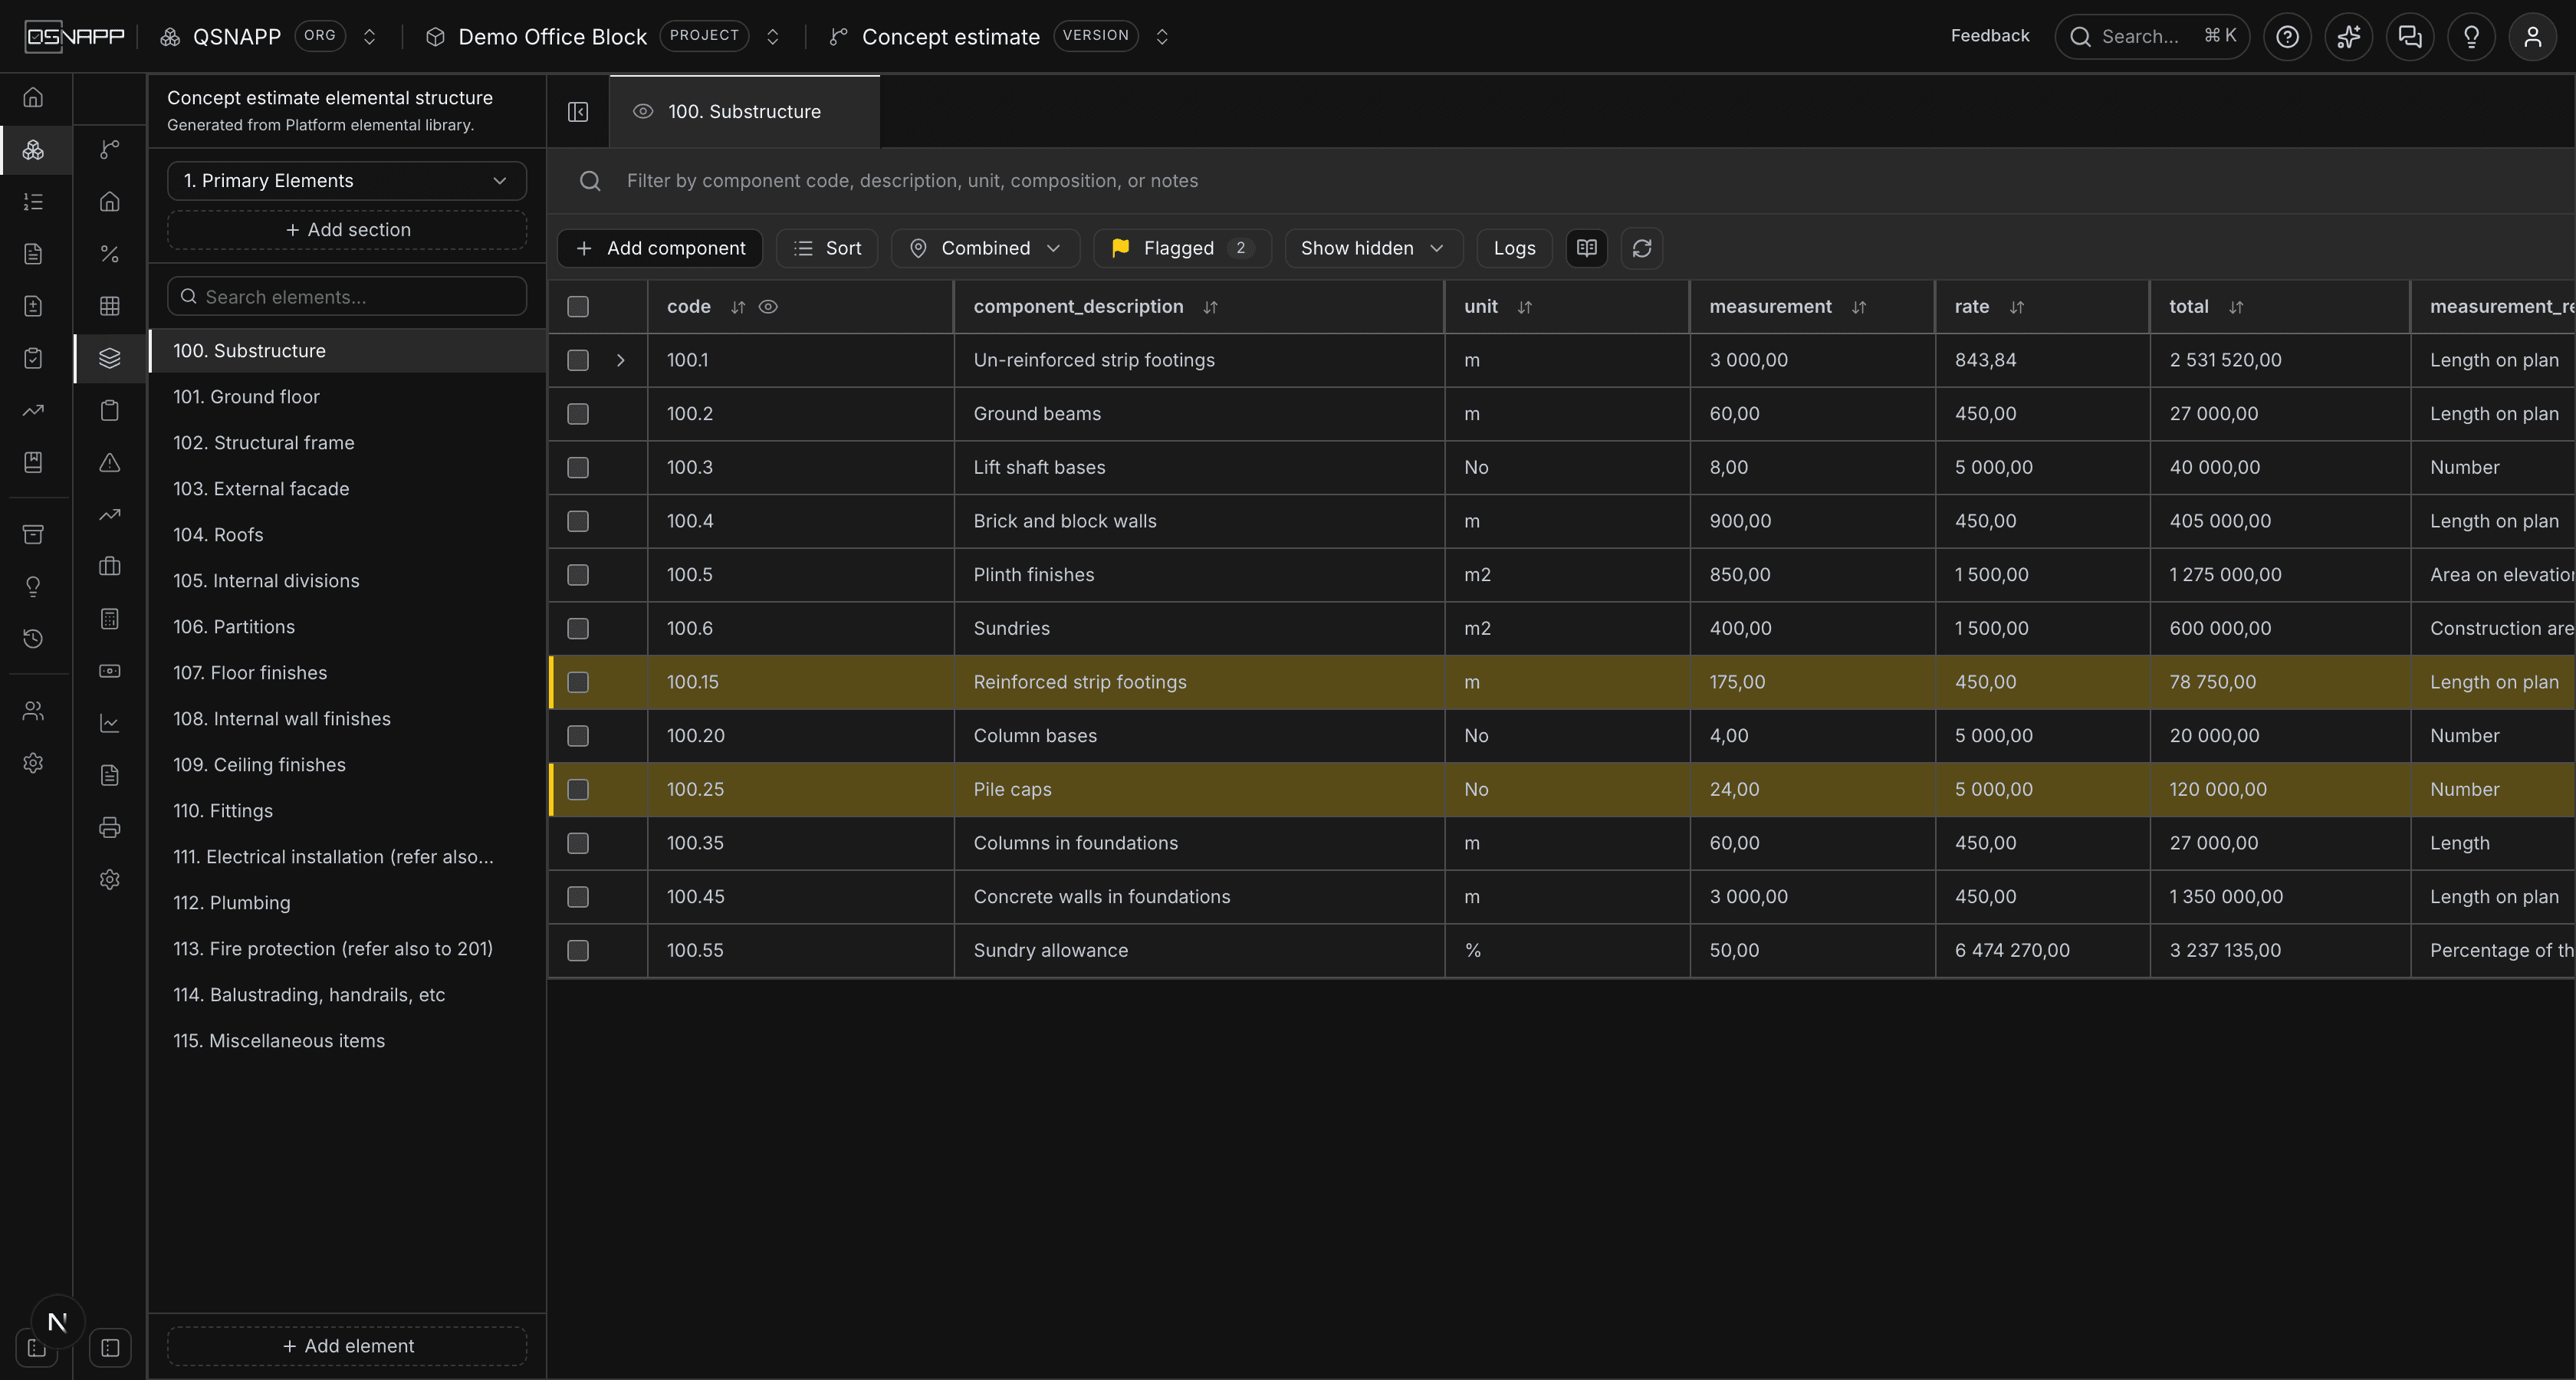Toggle code column visibility eye icon
This screenshot has height=1380, width=2576.
point(768,307)
